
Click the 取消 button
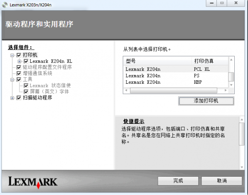tap(222, 181)
